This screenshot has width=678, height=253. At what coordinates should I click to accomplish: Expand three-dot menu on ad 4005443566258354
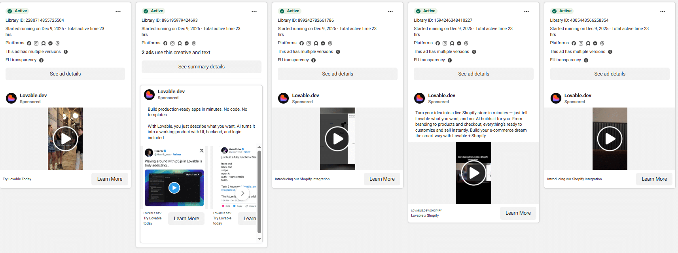click(x=662, y=11)
